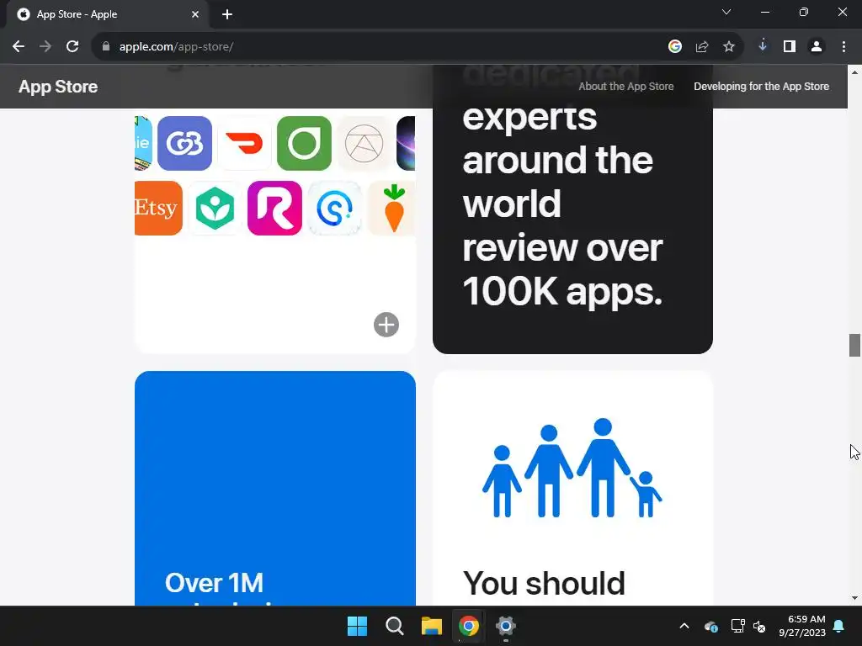Open the Windows Start menu
Viewport: 862px width, 646px height.
[x=357, y=626]
